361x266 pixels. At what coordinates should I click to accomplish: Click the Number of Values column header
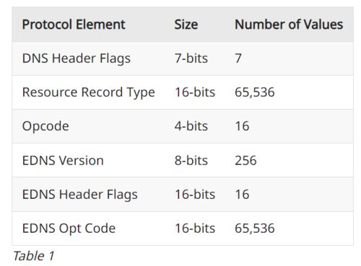[289, 25]
